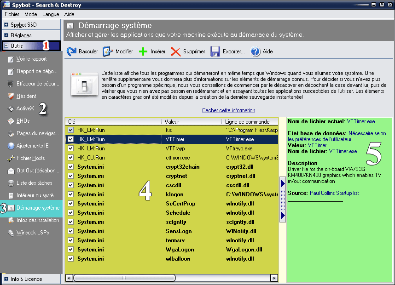
Task: Click the Paul Collins Startup list link
Action: [334, 193]
